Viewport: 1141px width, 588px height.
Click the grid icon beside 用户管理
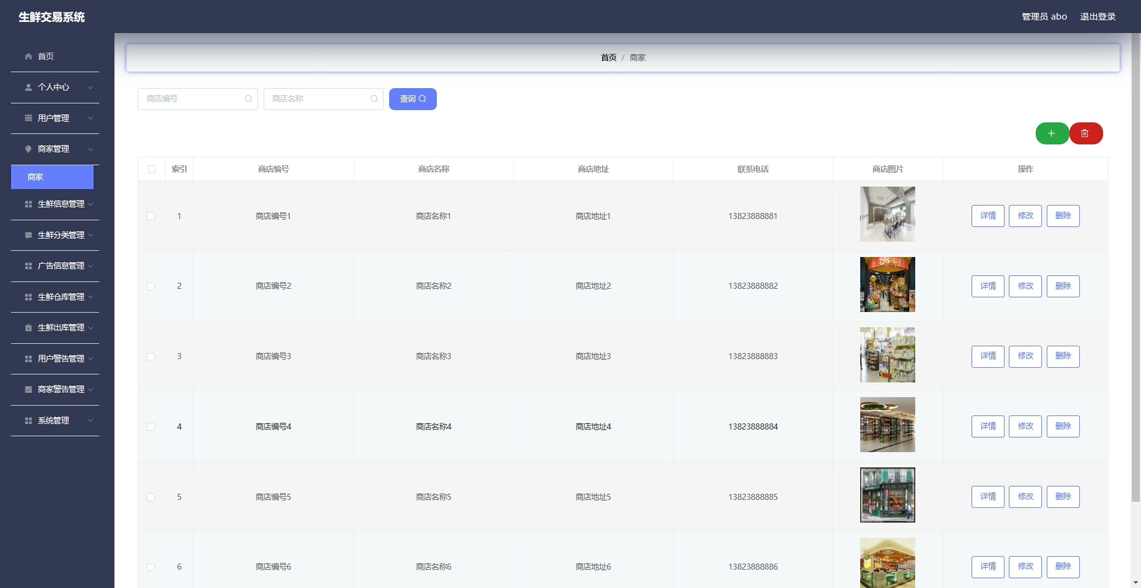pos(28,118)
